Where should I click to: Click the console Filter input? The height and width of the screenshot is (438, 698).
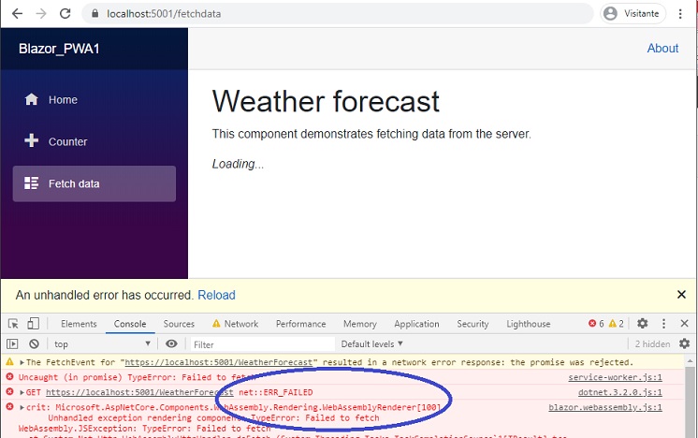pos(263,344)
